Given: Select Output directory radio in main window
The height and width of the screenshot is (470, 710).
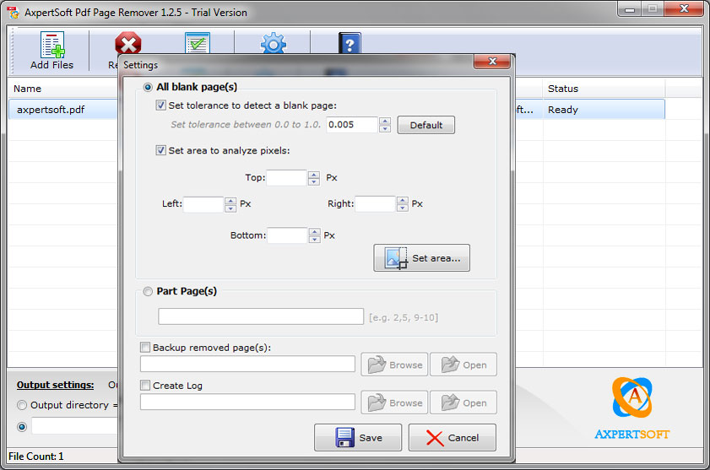Looking at the screenshot, I should click(22, 405).
